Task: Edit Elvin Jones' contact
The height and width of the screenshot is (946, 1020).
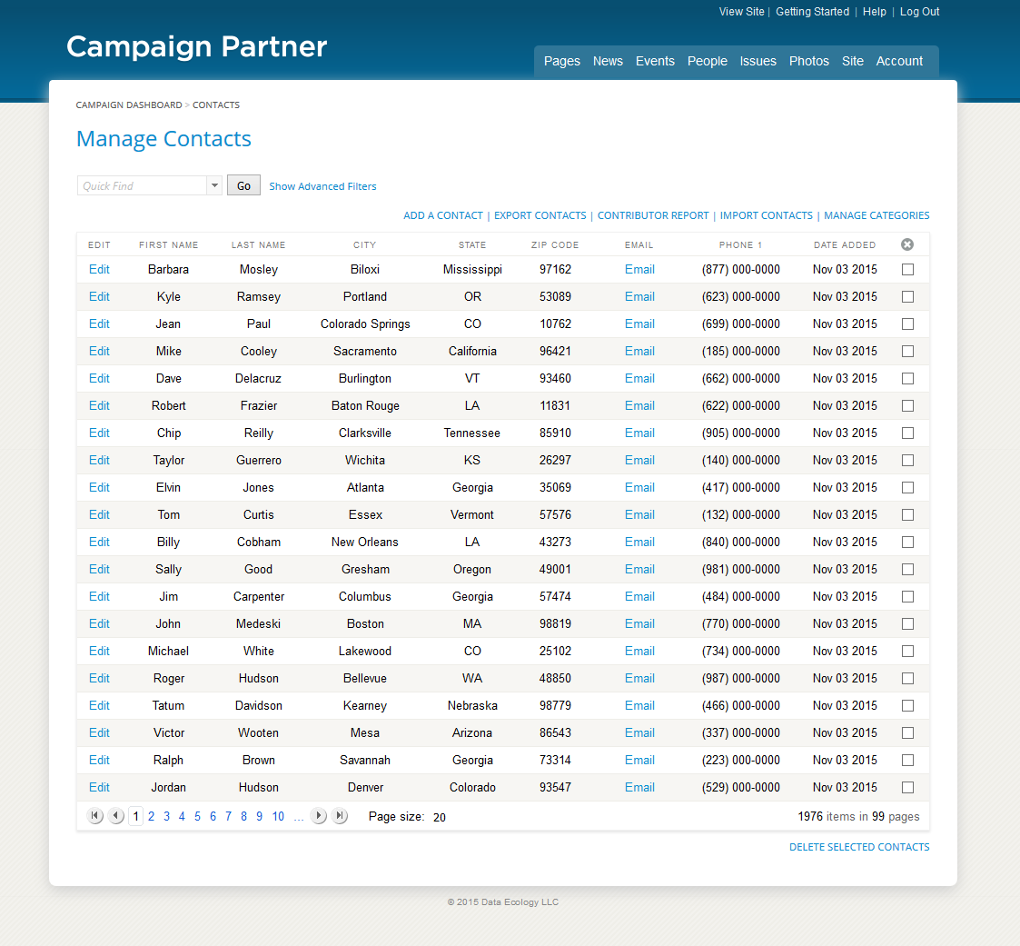Action: (99, 487)
